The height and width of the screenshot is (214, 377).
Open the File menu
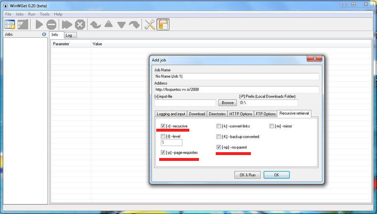8,14
